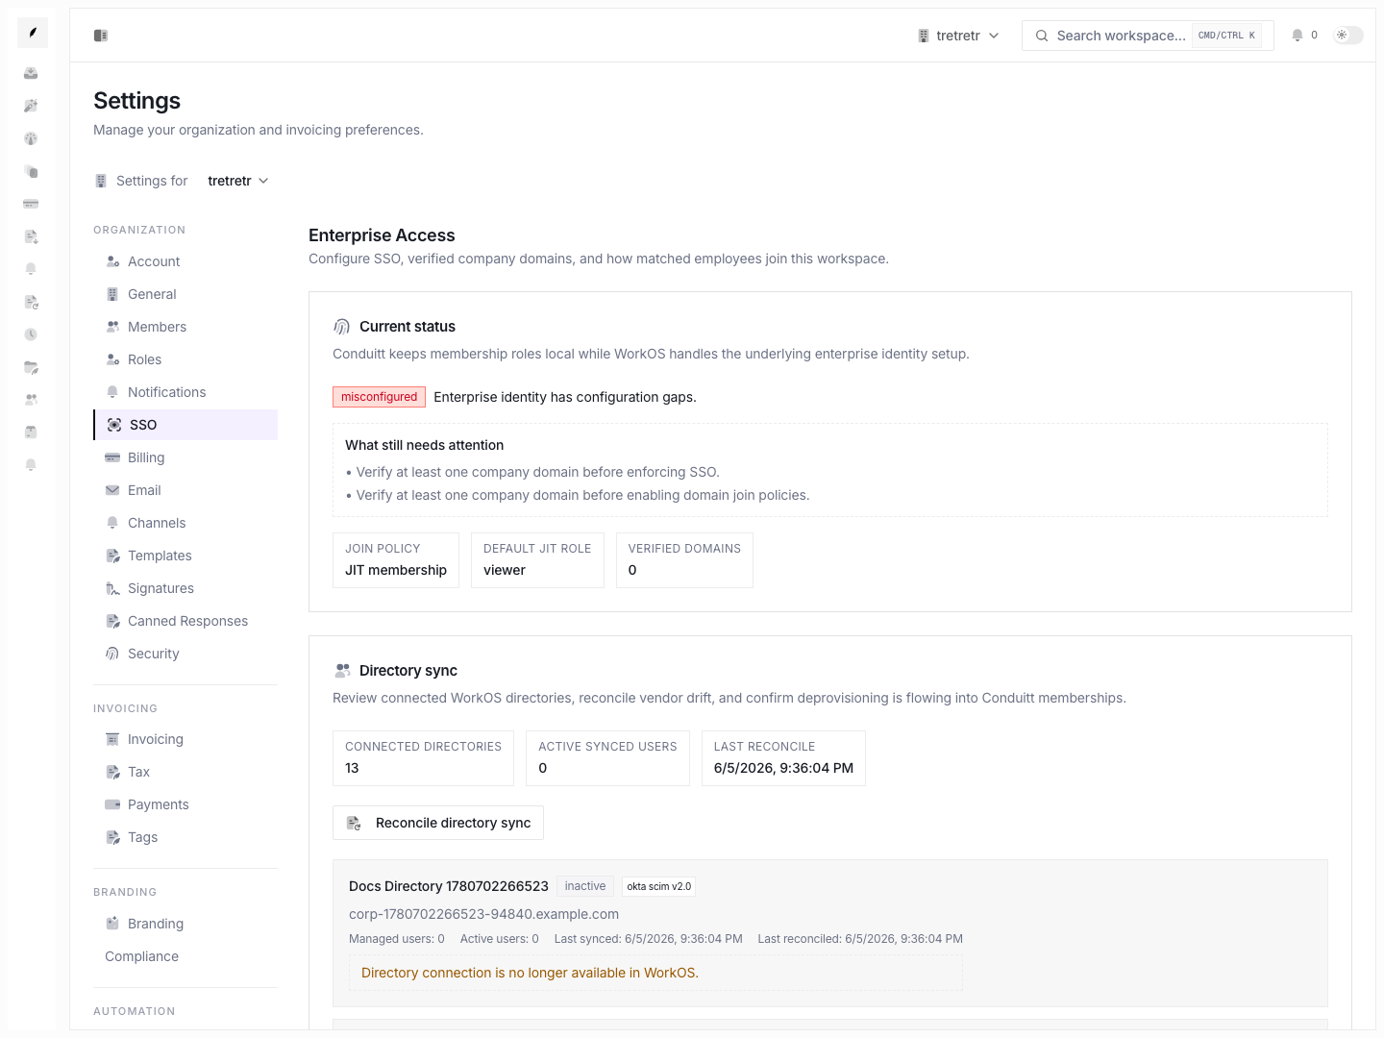Click the LAST RECONCILE timestamp card
Screen dimensions: 1384x1038
[783, 758]
